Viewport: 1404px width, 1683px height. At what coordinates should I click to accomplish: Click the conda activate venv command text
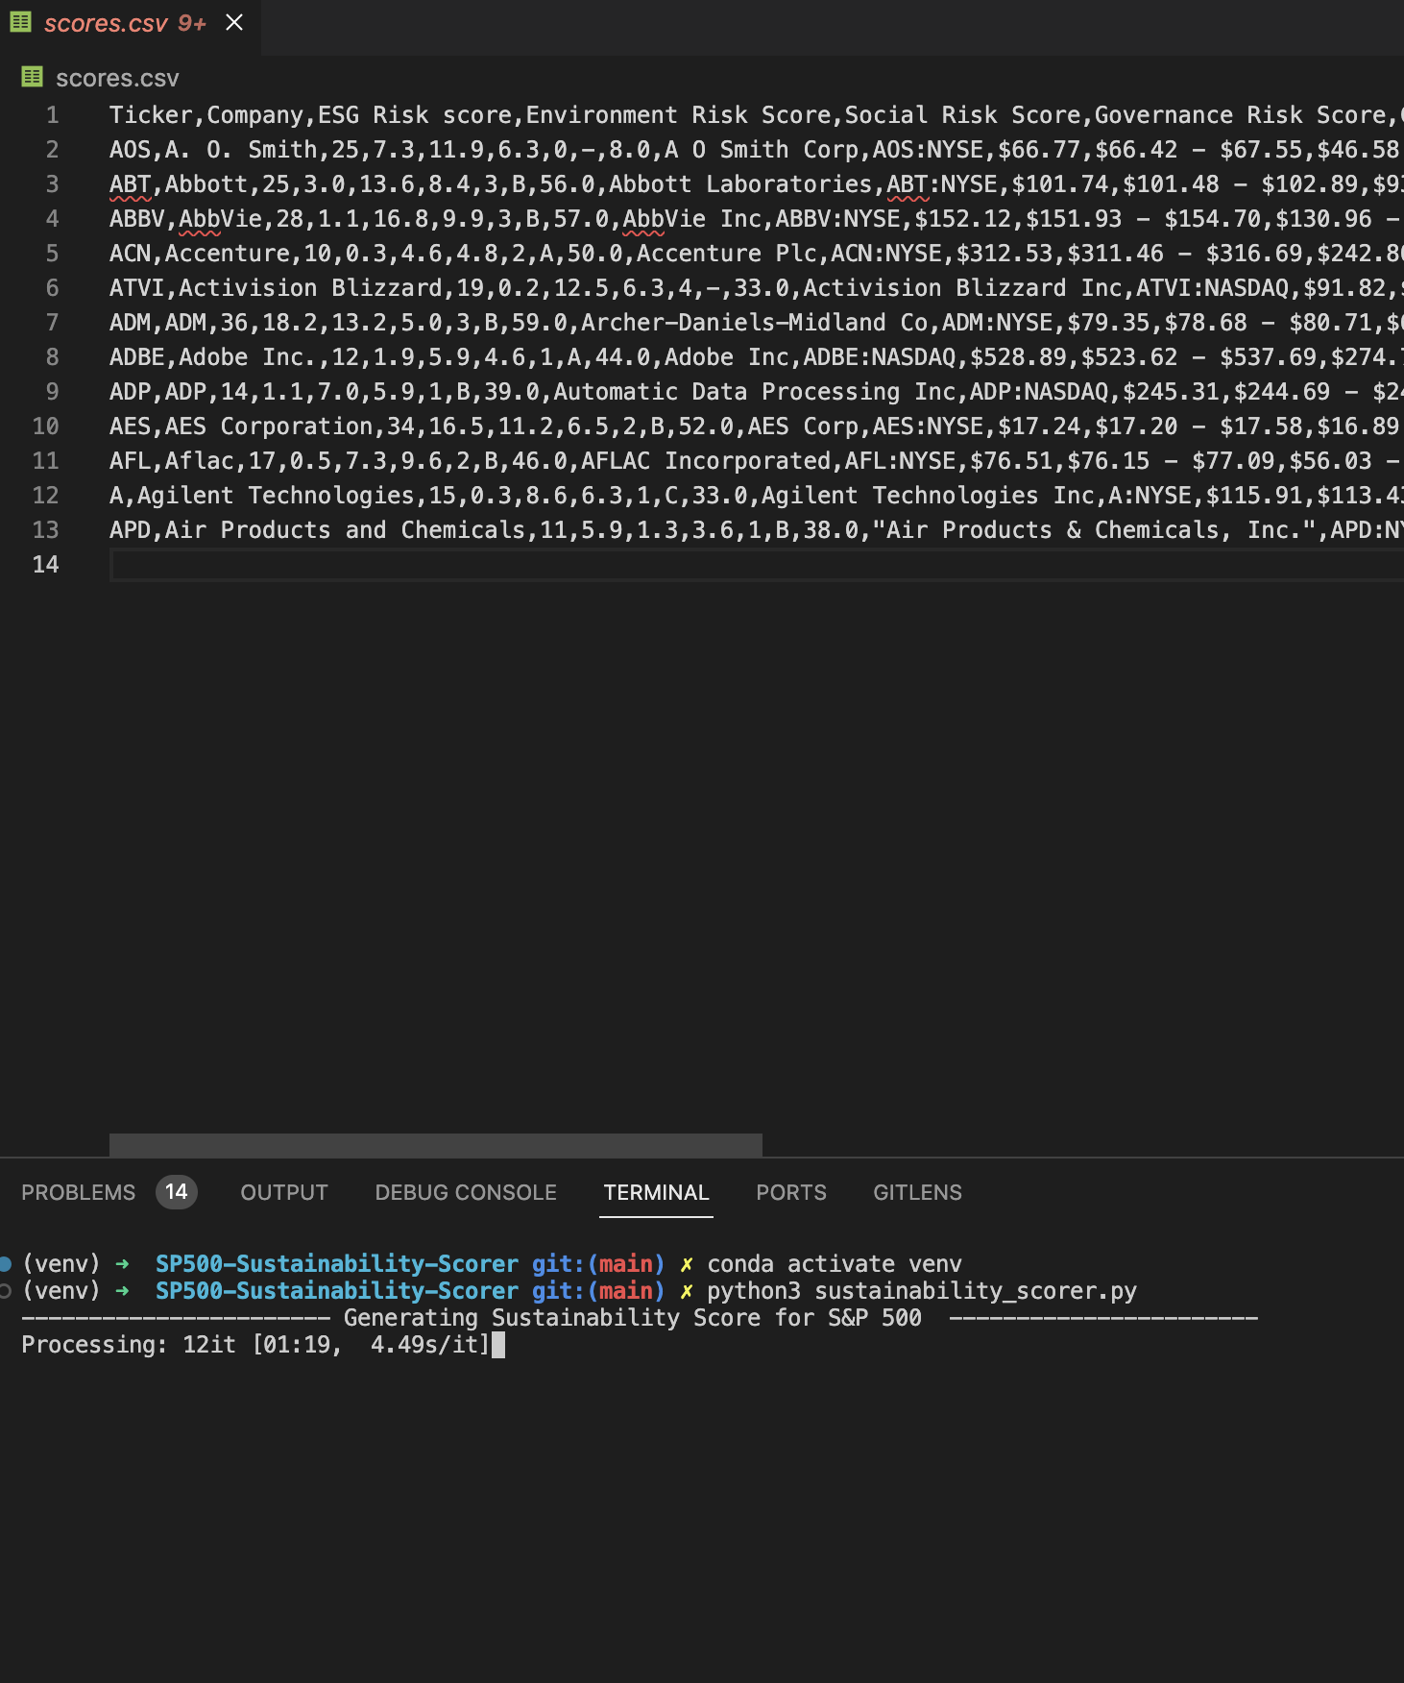point(835,1264)
